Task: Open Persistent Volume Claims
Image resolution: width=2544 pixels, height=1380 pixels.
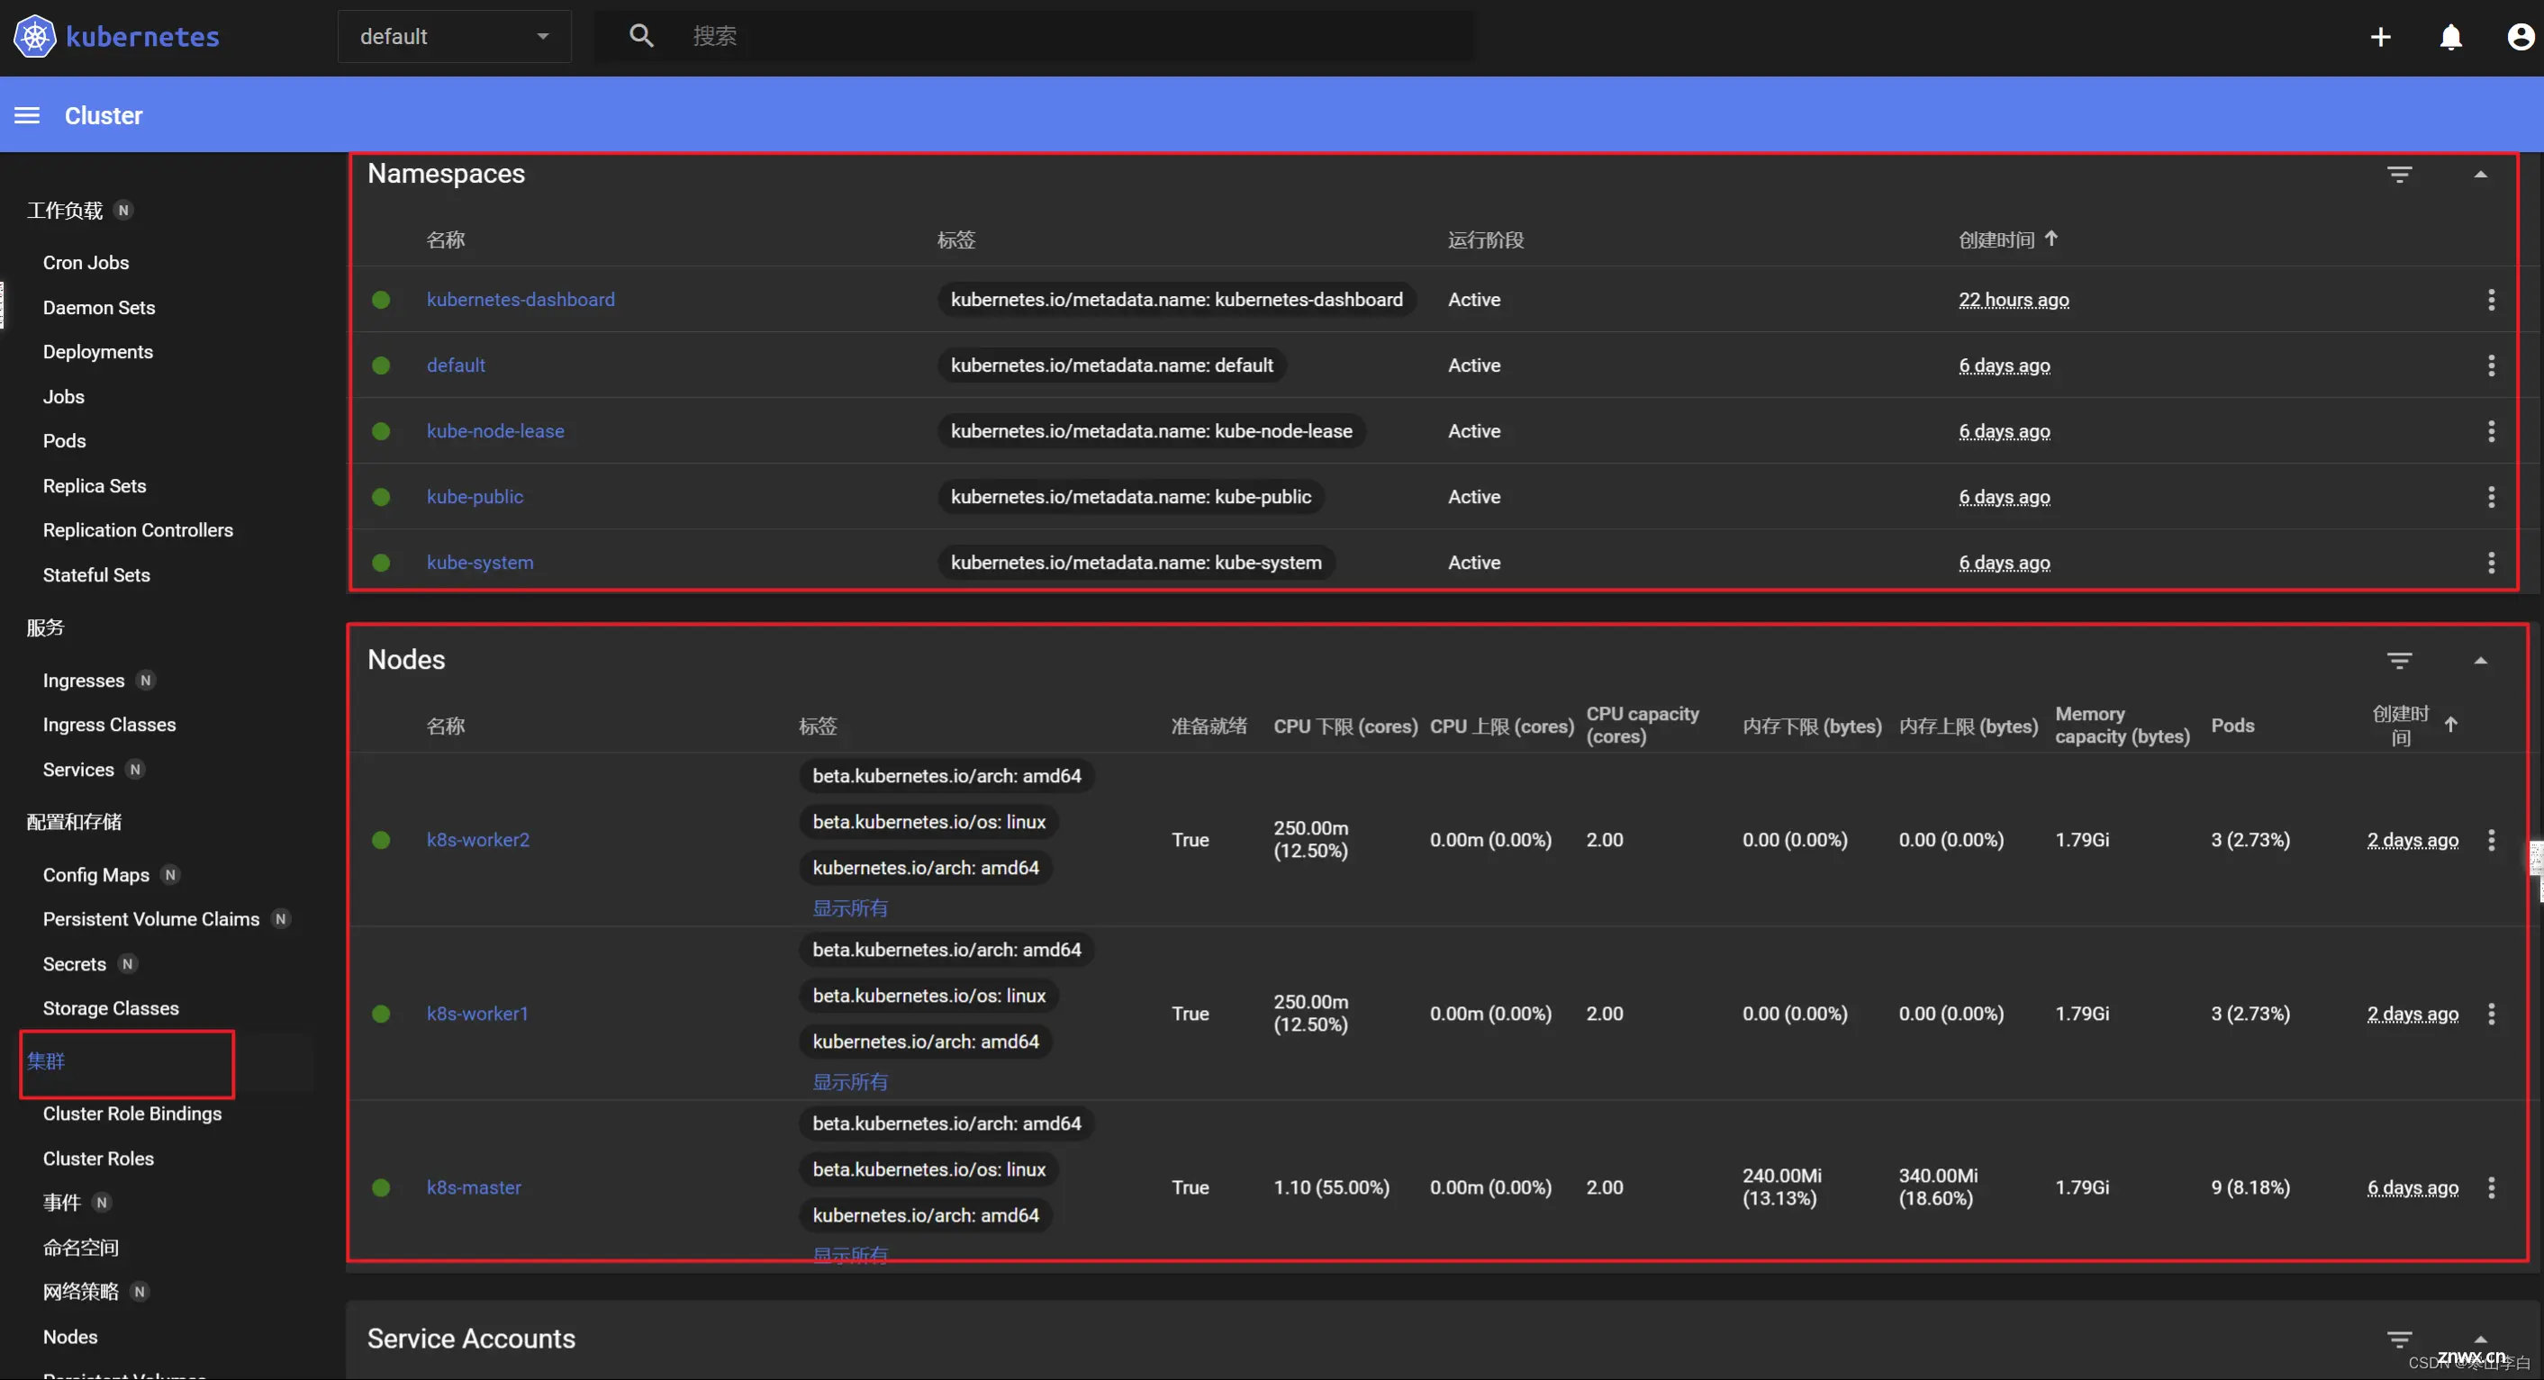Action: (151, 919)
